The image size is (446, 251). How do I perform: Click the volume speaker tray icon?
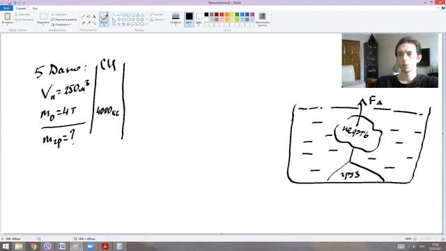click(414, 246)
